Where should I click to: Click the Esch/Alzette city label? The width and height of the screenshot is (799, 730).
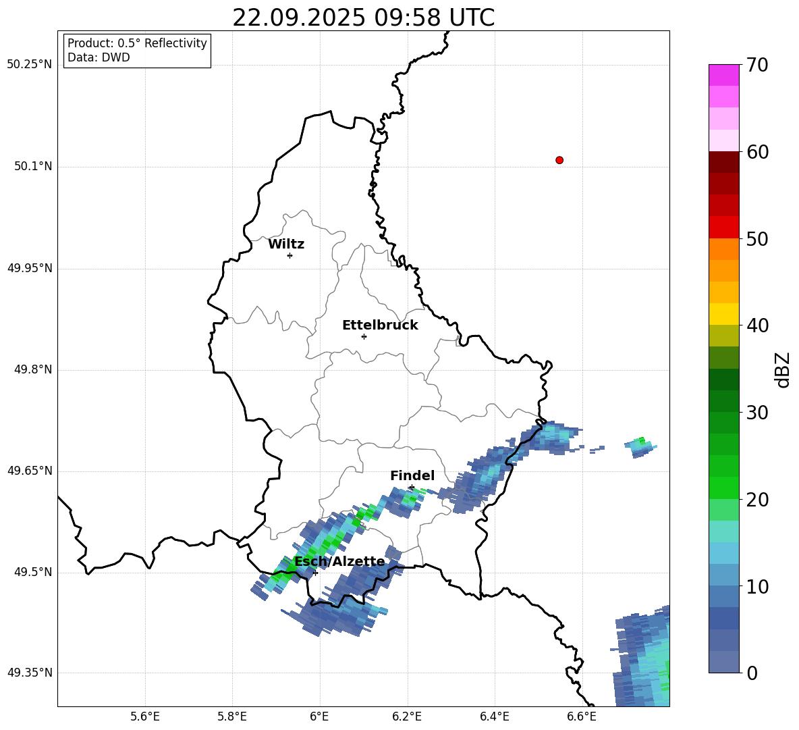coord(339,562)
